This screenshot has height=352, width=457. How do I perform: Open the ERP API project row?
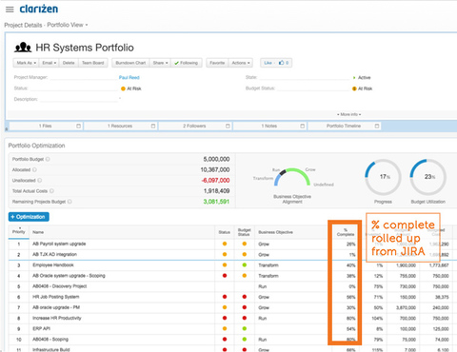coord(41,328)
